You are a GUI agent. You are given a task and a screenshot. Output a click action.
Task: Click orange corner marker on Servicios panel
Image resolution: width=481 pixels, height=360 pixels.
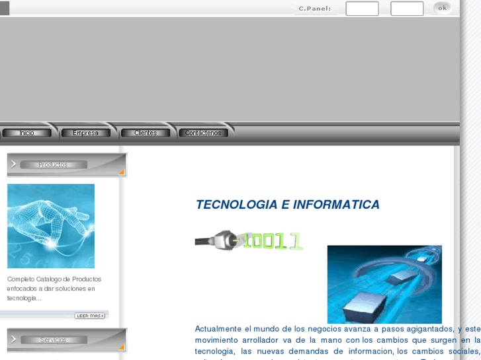tap(122, 347)
